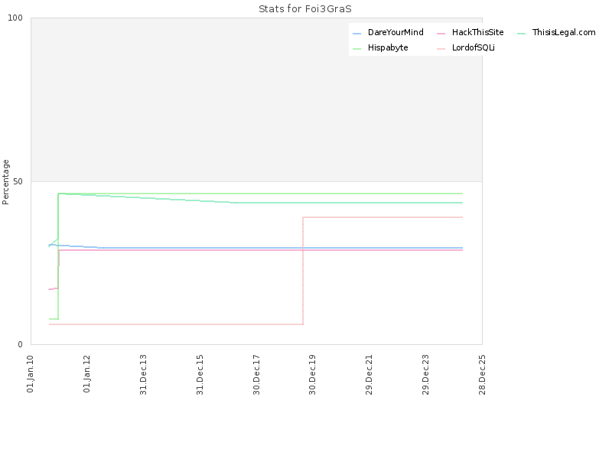Click the pink HackThisSite legend swatch
The height and width of the screenshot is (459, 612).
(x=441, y=34)
